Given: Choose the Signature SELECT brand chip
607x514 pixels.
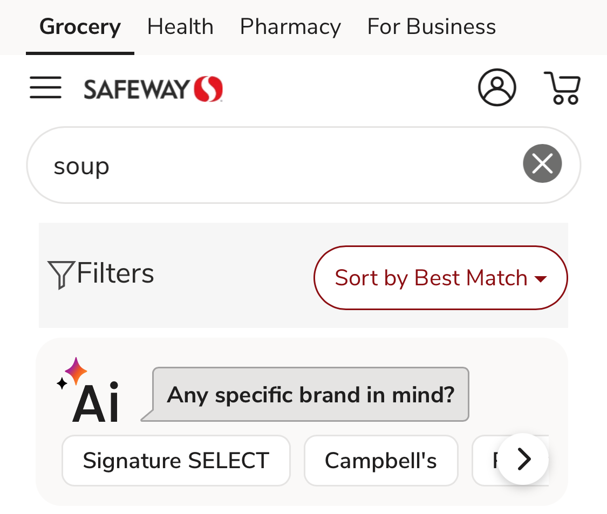Looking at the screenshot, I should (176, 461).
